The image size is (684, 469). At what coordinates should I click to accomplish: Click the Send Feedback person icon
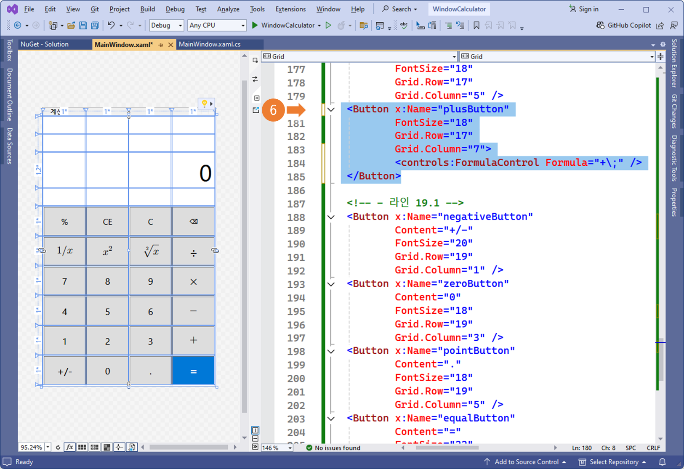tap(674, 26)
